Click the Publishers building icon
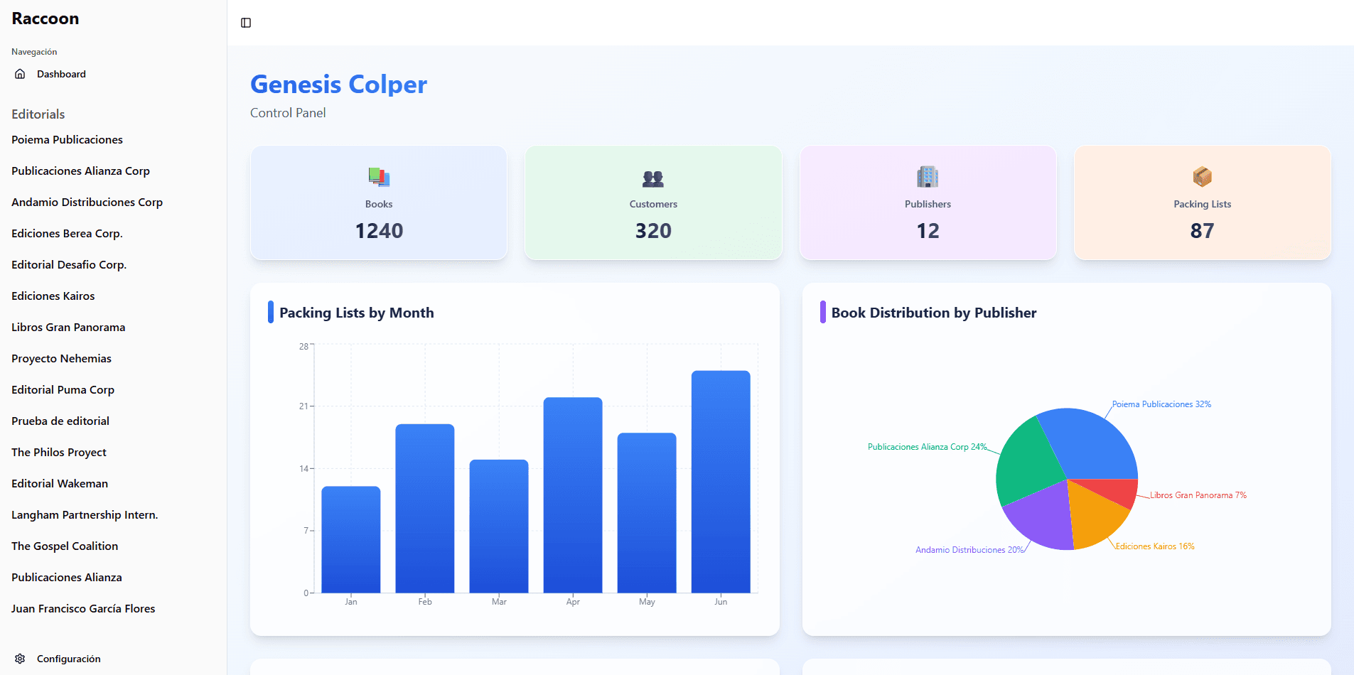This screenshot has height=675, width=1354. (x=928, y=177)
